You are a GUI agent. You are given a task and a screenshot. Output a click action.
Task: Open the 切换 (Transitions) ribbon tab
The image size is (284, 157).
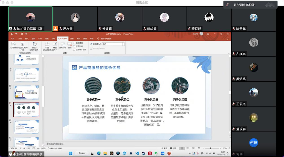pyautogui.click(x=47, y=38)
